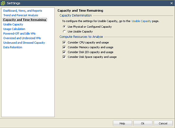This screenshot has height=128, width=175.
Task: Toggle Consider CPU capacity and usage checkbox
Action: click(64, 42)
